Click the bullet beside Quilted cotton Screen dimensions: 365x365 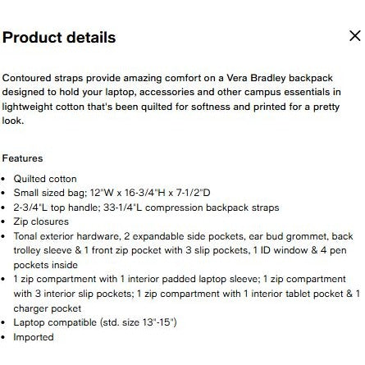[3, 180]
